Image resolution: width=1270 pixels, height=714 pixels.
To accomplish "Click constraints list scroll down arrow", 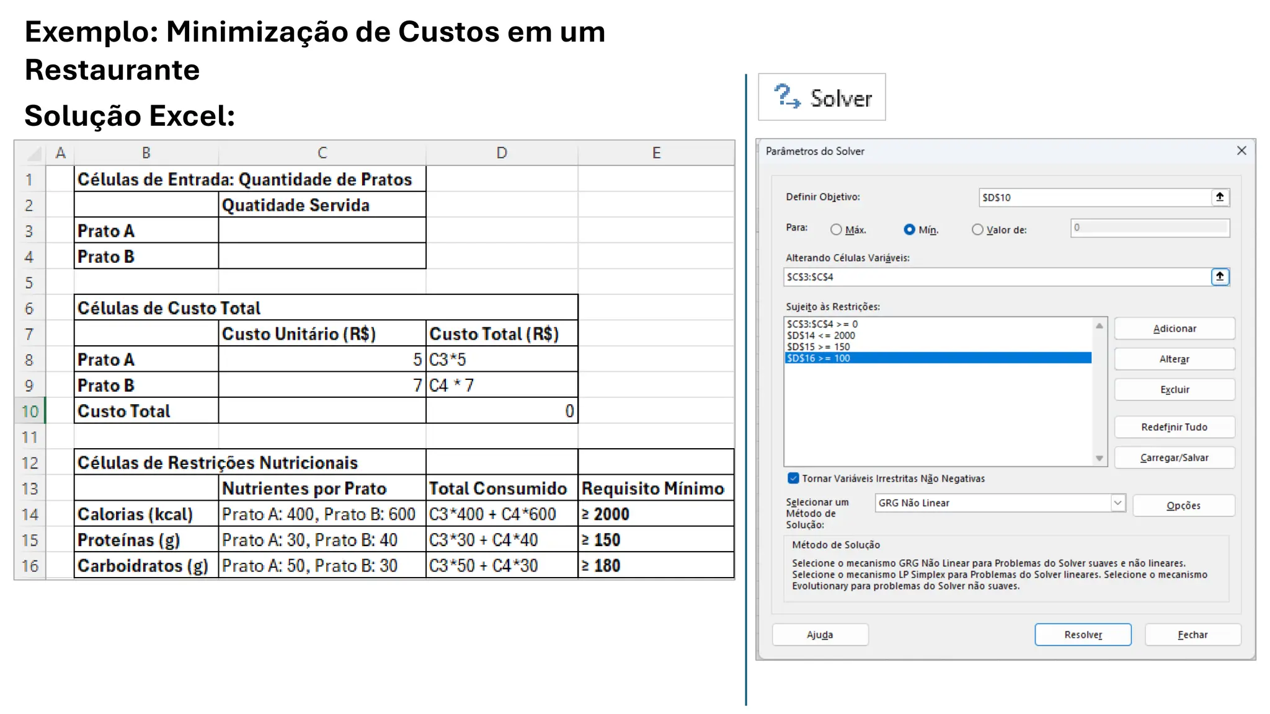I will [x=1099, y=459].
